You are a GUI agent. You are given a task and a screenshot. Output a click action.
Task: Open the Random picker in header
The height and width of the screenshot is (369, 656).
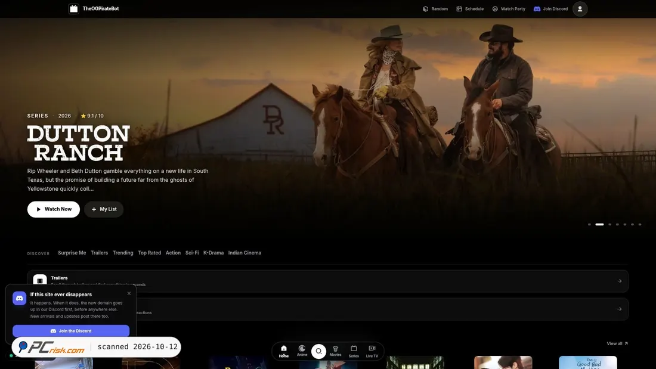[x=435, y=9]
